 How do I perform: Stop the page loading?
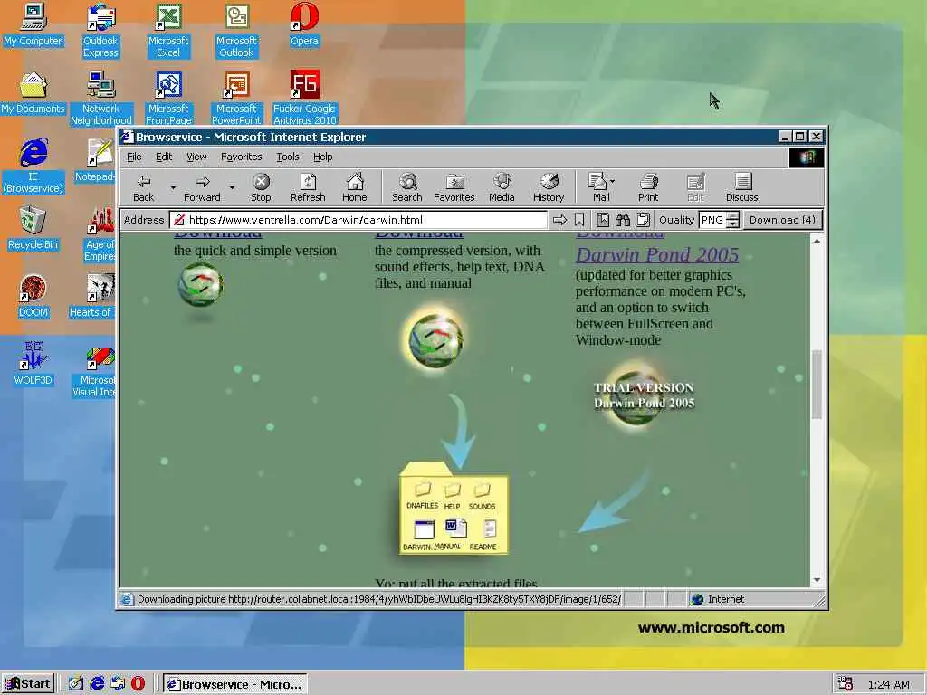[261, 188]
